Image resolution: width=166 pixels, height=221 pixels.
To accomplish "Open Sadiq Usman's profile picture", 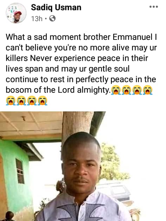I will coord(16,13).
